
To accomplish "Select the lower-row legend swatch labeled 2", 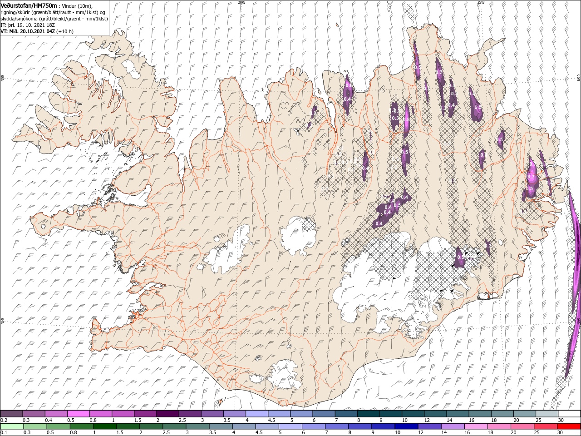I will pos(151,426).
